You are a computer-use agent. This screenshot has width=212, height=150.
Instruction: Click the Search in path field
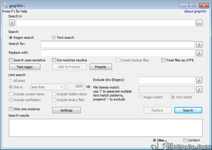coord(106,23)
